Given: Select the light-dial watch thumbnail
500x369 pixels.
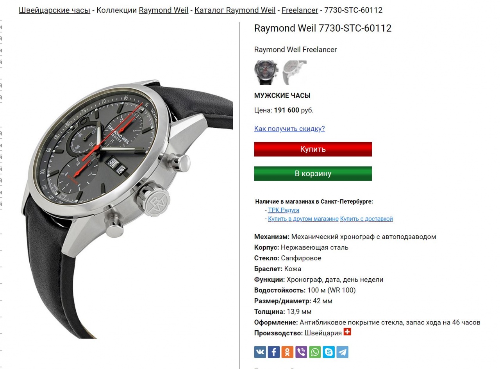Looking at the screenshot, I should coord(295,72).
